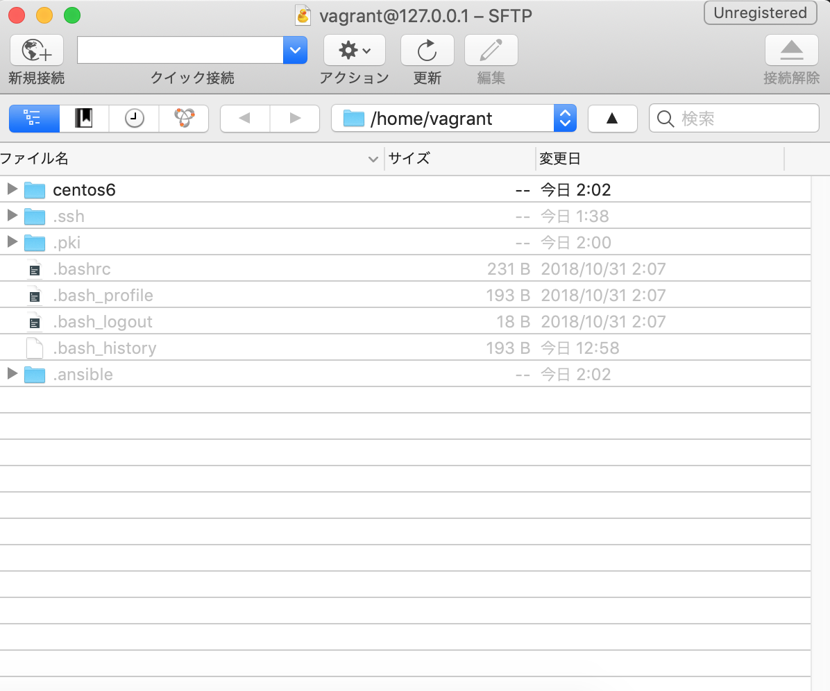Click the Disconnect eject icon
Viewport: 830px width, 691px height.
[x=791, y=51]
